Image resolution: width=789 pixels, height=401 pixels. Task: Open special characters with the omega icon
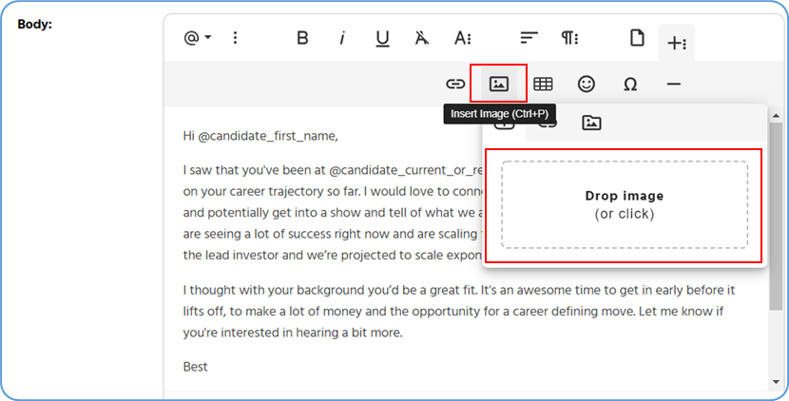point(629,84)
